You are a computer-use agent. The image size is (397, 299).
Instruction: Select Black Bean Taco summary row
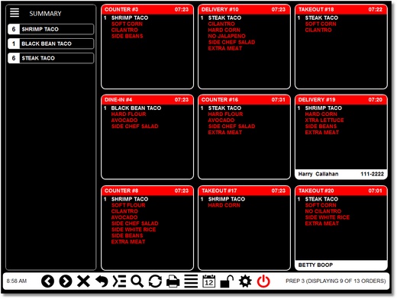pyautogui.click(x=51, y=43)
